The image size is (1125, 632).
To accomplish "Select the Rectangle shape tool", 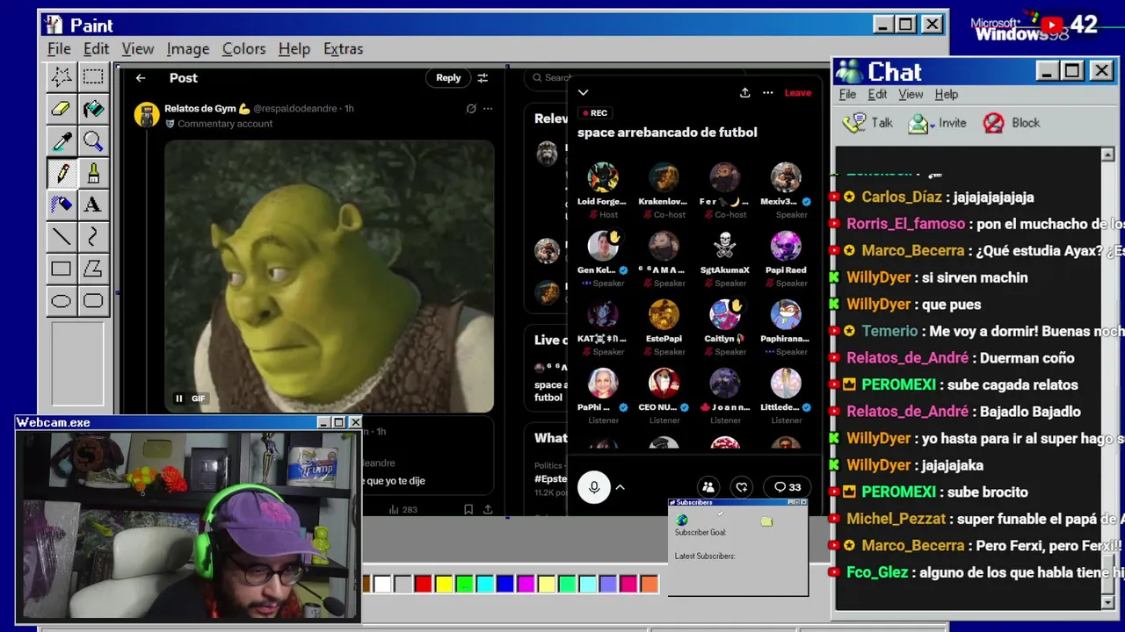I will [x=61, y=269].
